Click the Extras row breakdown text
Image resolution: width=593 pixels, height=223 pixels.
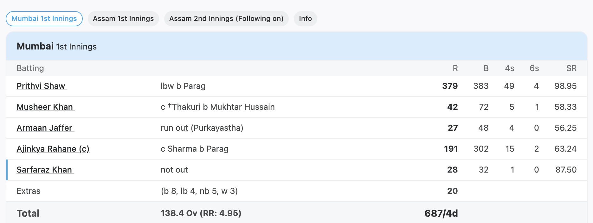(x=199, y=191)
